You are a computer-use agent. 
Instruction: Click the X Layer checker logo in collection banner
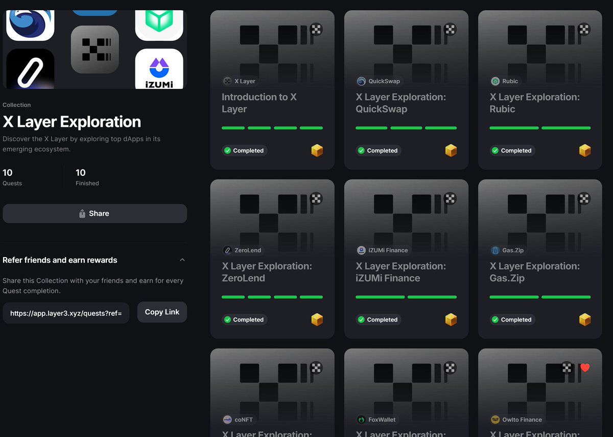click(x=95, y=50)
